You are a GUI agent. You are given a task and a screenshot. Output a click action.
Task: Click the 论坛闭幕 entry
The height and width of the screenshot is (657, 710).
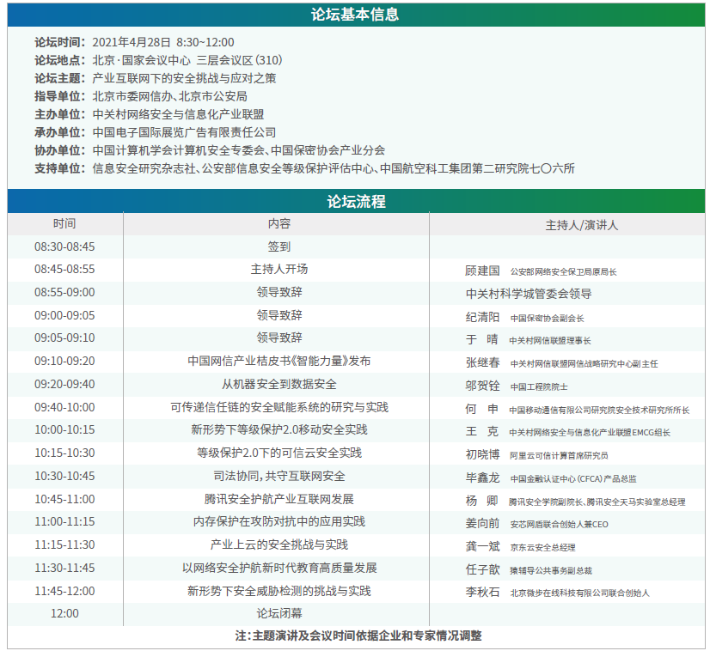pos(278,614)
